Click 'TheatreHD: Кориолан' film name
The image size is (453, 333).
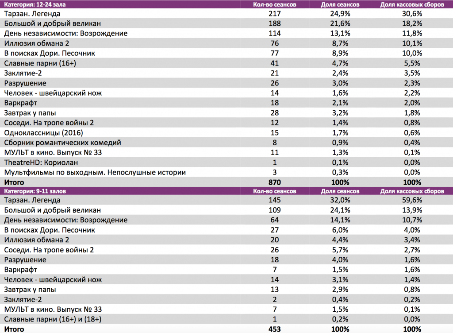(40, 162)
